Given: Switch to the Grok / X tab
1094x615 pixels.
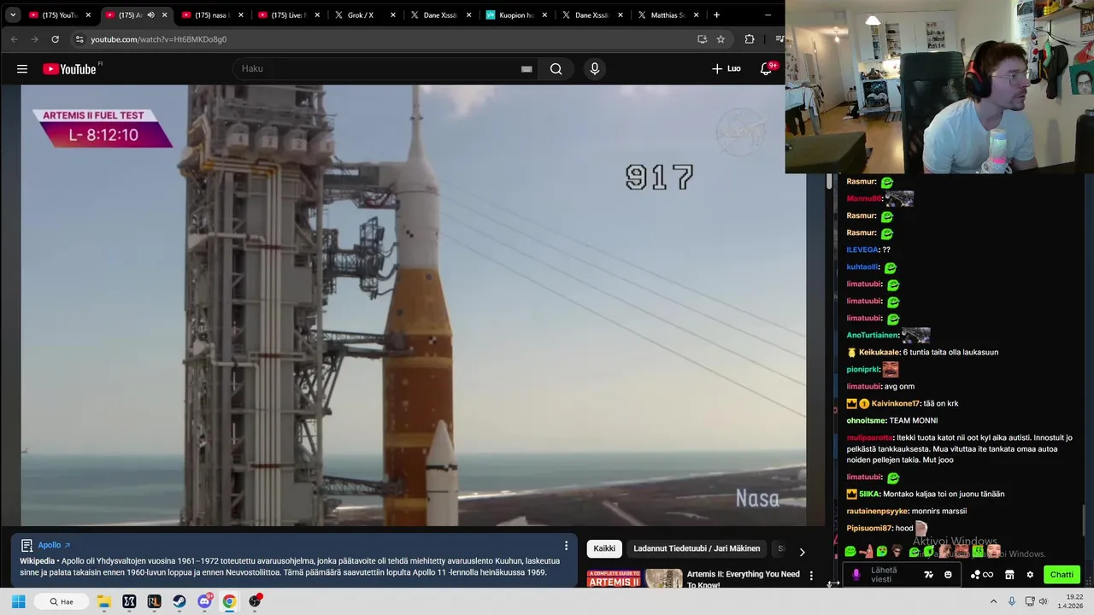Looking at the screenshot, I should pos(365,15).
